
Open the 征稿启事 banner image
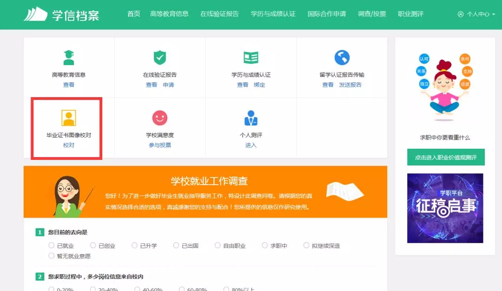[445, 208]
